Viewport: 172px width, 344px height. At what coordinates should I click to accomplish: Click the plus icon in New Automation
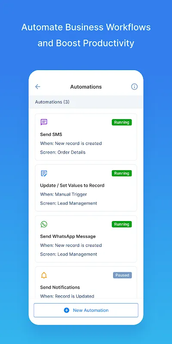(x=67, y=310)
